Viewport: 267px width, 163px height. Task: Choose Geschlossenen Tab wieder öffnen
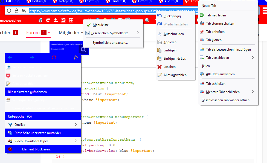click(x=228, y=100)
